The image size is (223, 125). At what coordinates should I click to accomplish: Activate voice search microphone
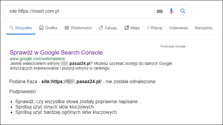coord(171,11)
